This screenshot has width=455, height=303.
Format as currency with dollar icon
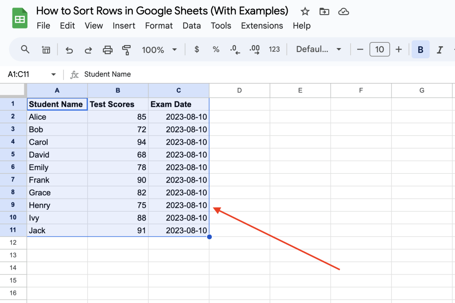[196, 49]
